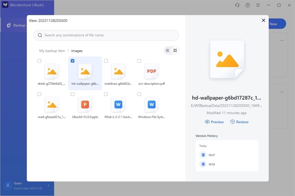Check the maldives-g8e482d file checkbox
Viewport: 295px width, 196px height.
tap(106, 61)
